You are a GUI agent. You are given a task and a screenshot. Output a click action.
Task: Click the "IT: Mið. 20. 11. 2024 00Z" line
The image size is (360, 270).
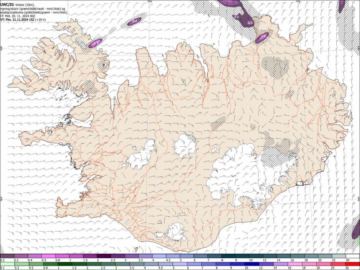tap(18, 16)
